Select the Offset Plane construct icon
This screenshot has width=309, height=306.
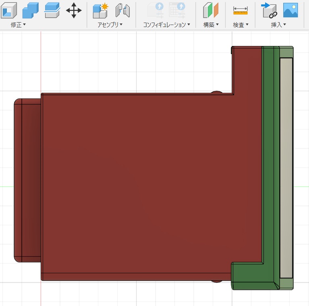[211, 10]
